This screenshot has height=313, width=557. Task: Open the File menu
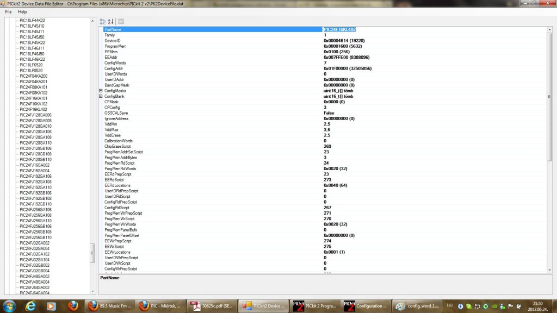point(8,12)
